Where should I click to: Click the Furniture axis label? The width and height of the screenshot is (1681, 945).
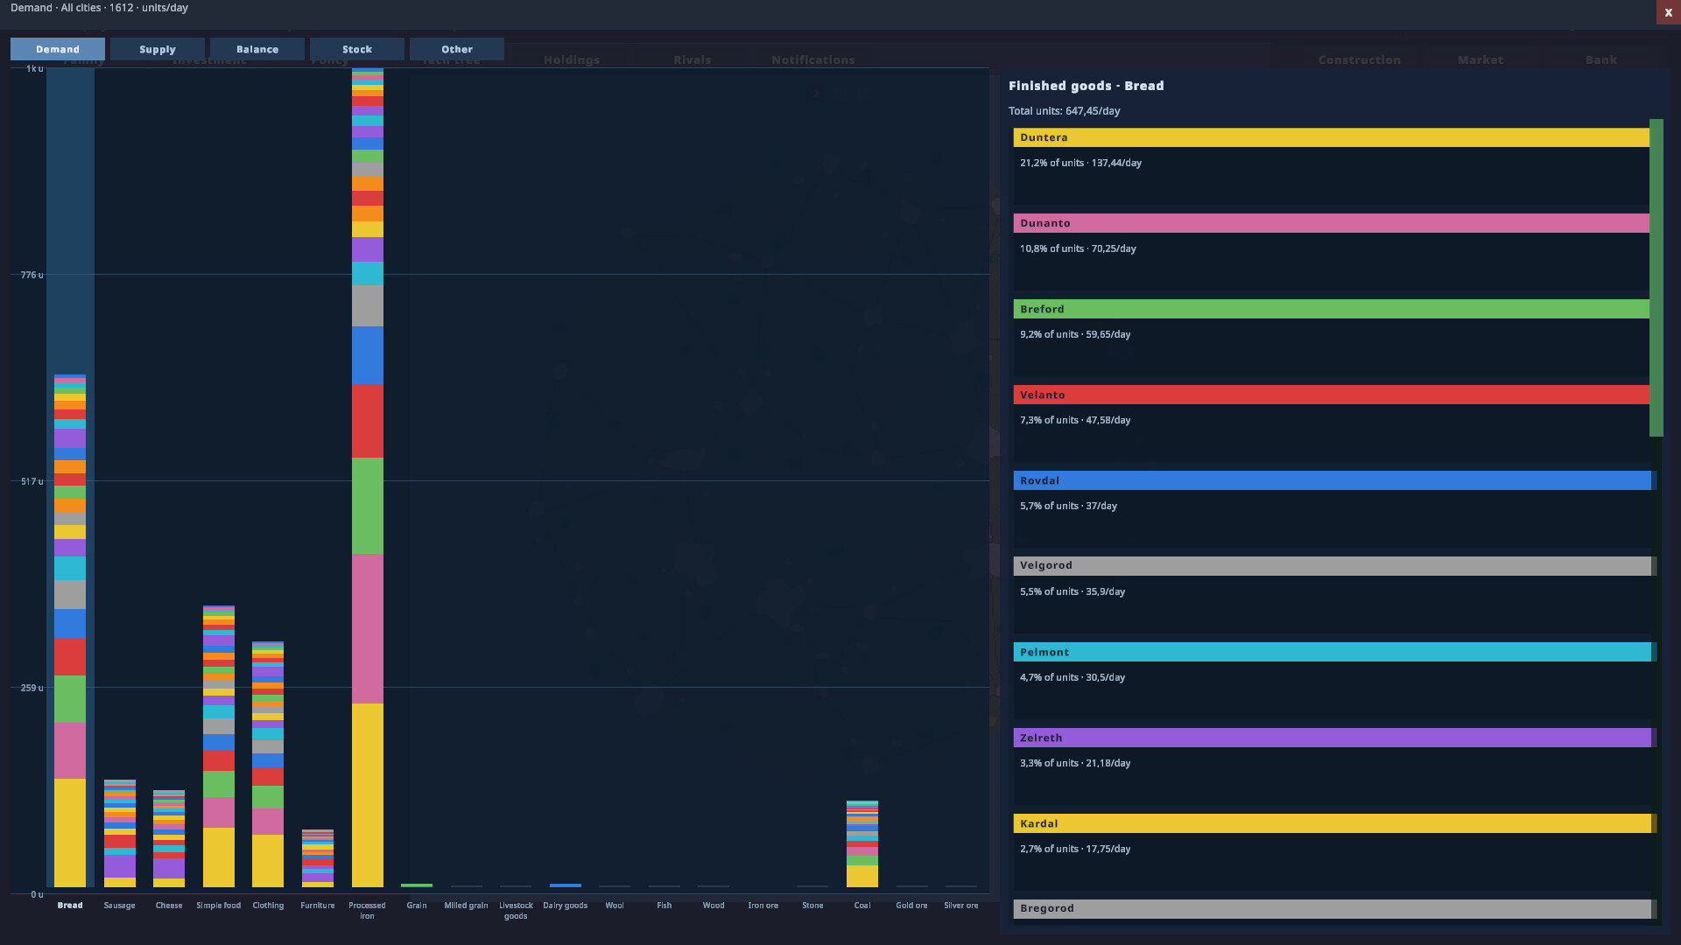click(x=318, y=906)
